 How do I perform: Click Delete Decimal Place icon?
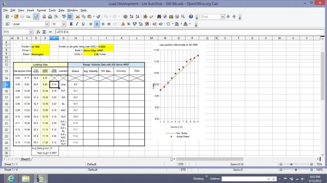point(147,24)
